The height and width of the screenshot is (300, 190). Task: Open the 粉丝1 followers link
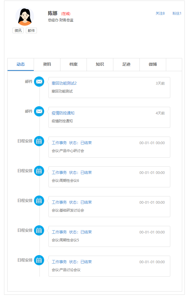(x=177, y=13)
